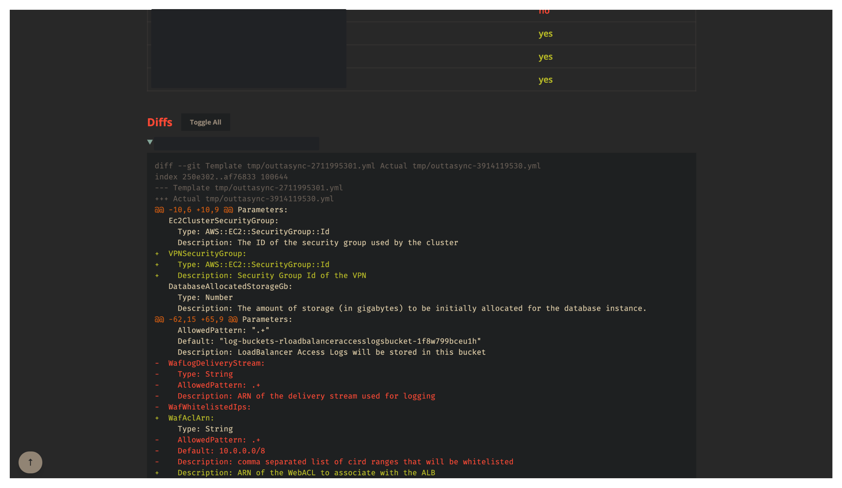Image resolution: width=842 pixels, height=488 pixels.
Task: Click the log-buckets Default value line
Action: [329, 341]
